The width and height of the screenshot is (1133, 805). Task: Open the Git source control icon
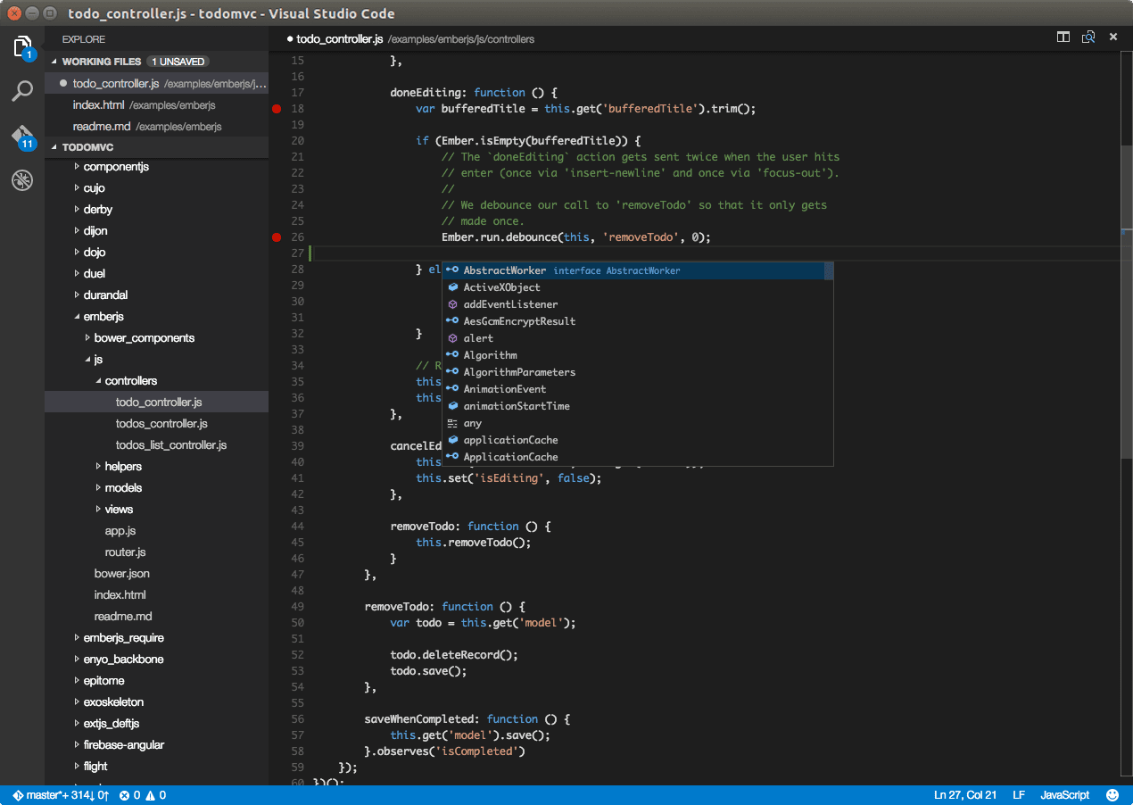(22, 136)
